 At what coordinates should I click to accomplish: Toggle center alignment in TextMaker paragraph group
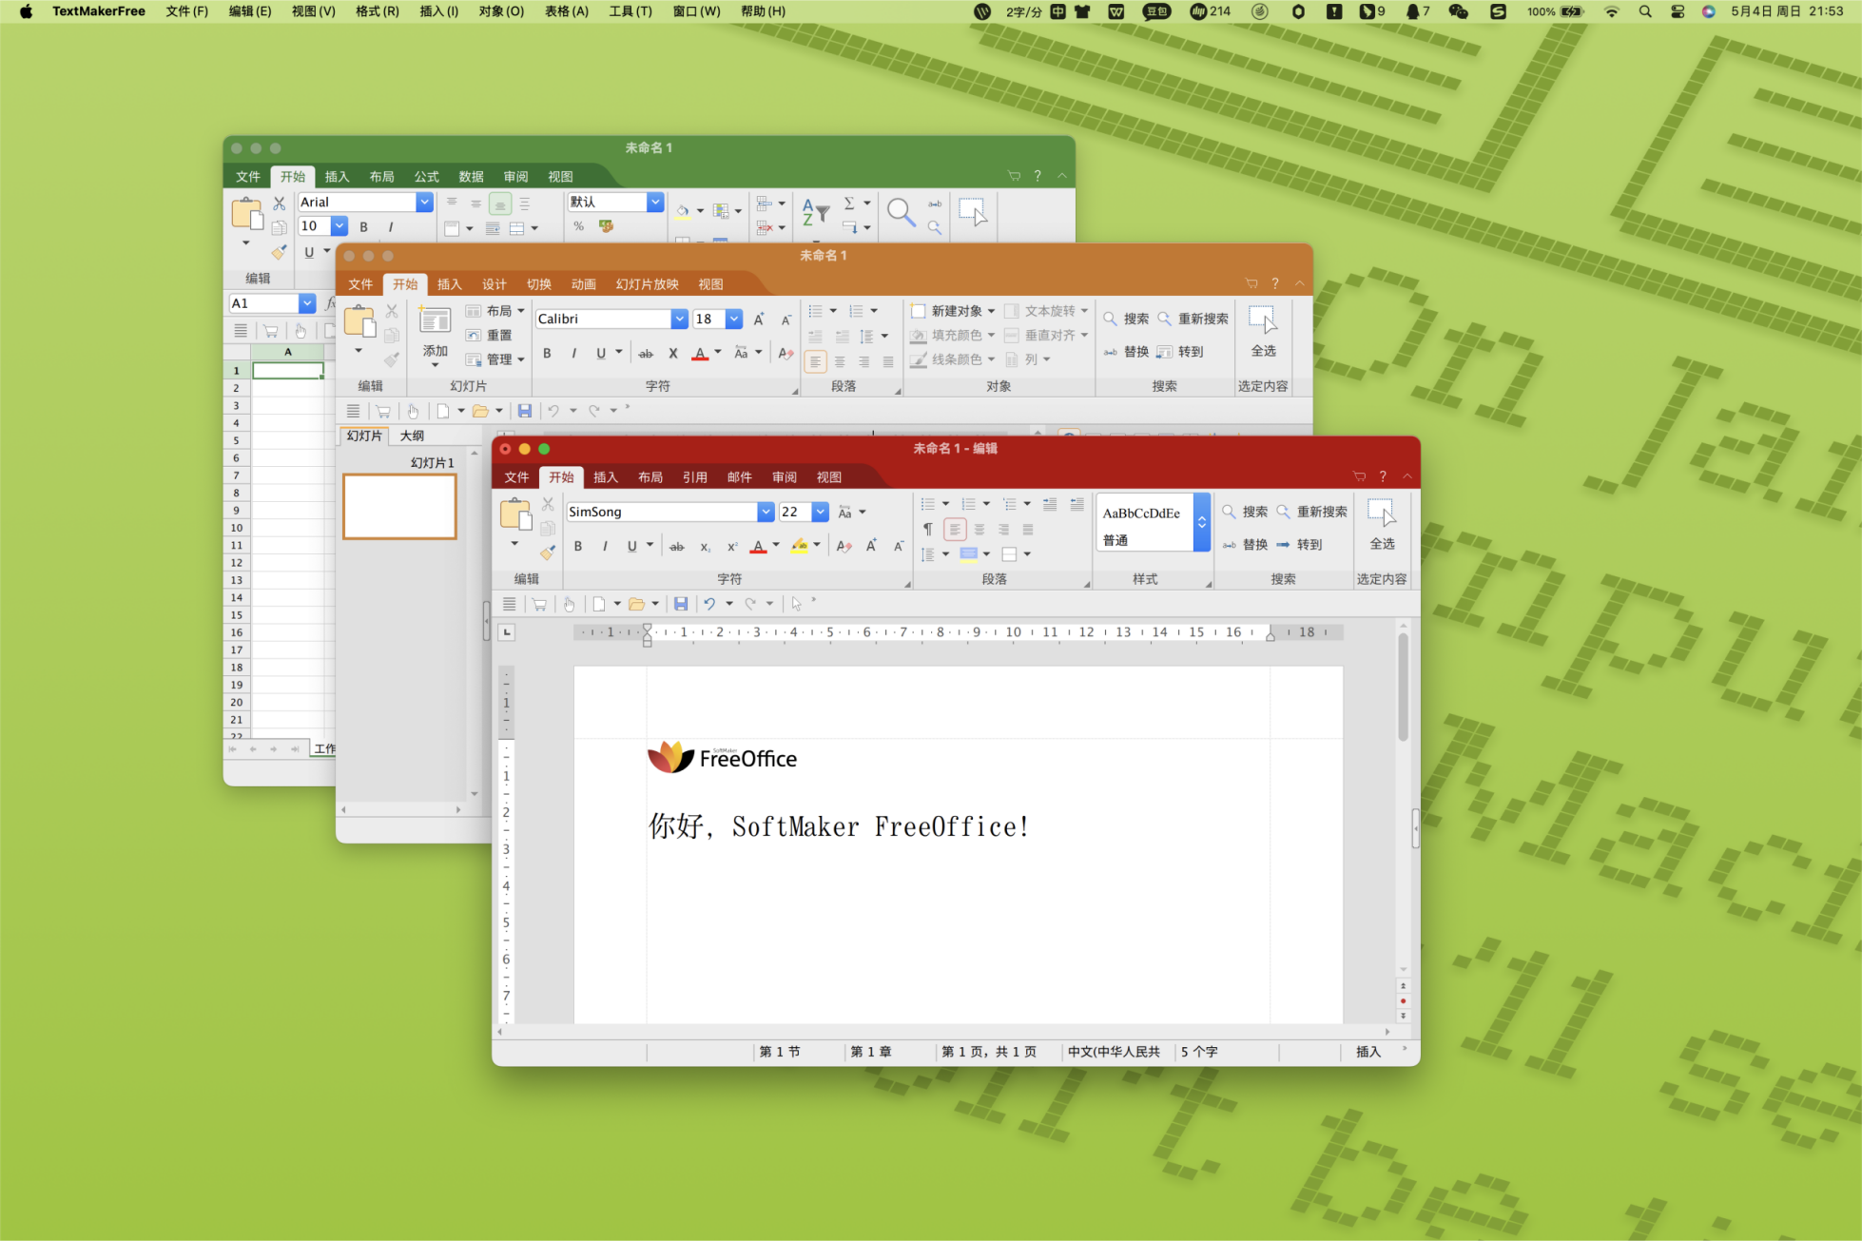click(x=979, y=530)
